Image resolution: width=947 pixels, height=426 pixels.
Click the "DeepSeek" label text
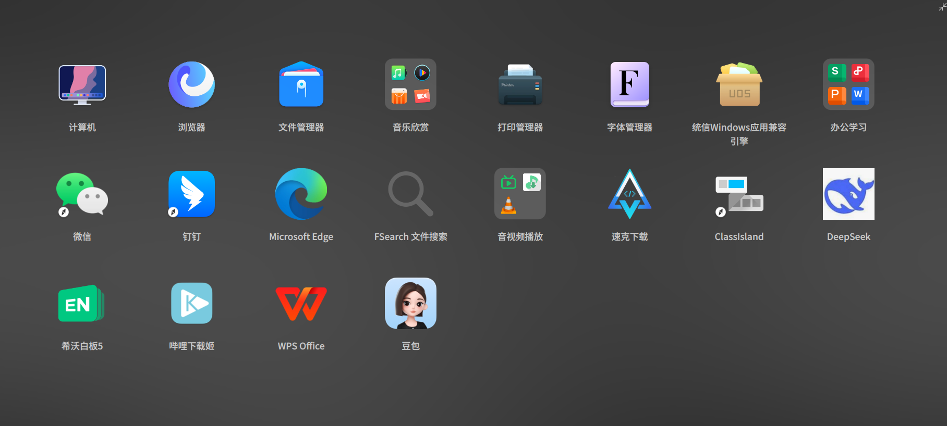pos(849,237)
